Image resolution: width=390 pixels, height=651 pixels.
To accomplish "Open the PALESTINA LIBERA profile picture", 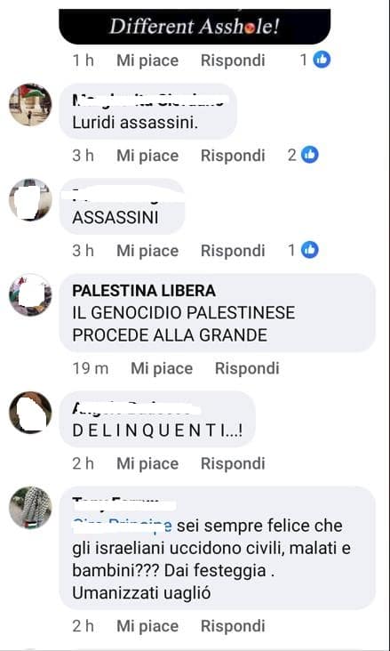I will [30, 294].
